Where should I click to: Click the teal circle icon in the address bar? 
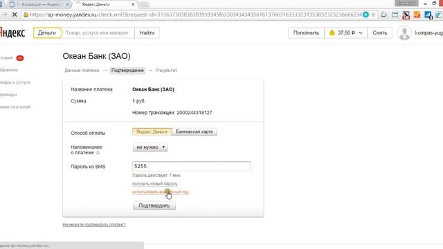365,15
